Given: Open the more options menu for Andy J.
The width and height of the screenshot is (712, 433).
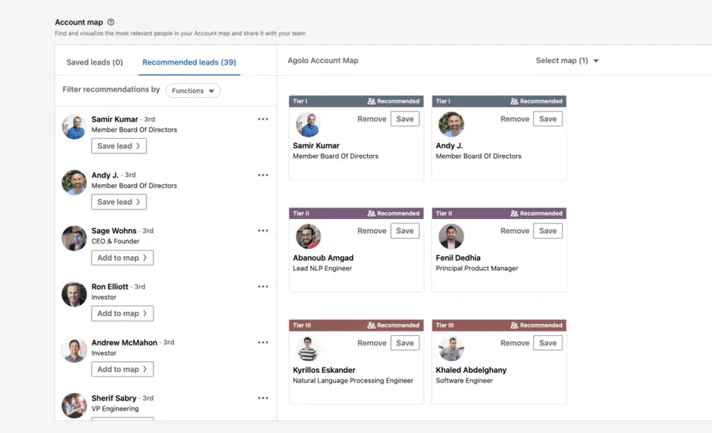Looking at the screenshot, I should (x=263, y=175).
